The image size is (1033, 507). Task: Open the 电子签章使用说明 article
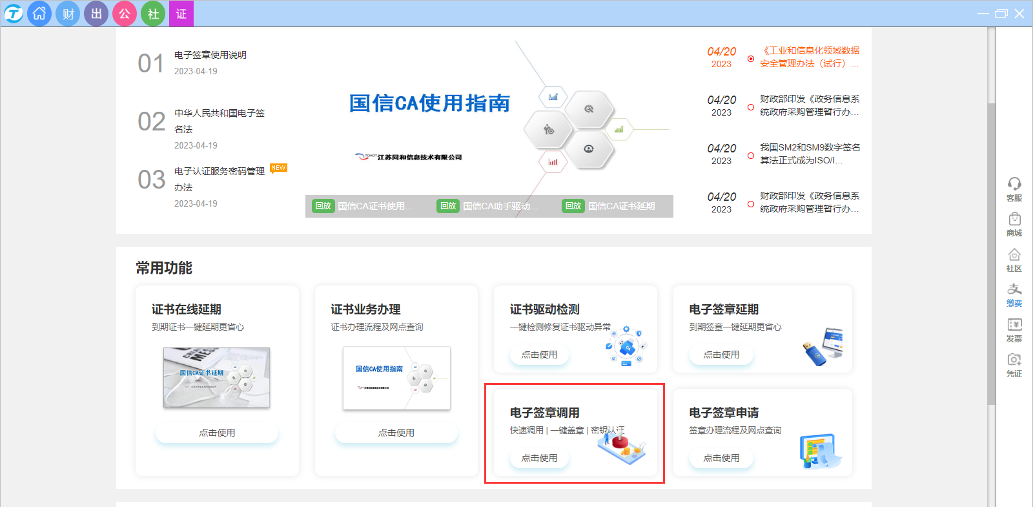[210, 55]
